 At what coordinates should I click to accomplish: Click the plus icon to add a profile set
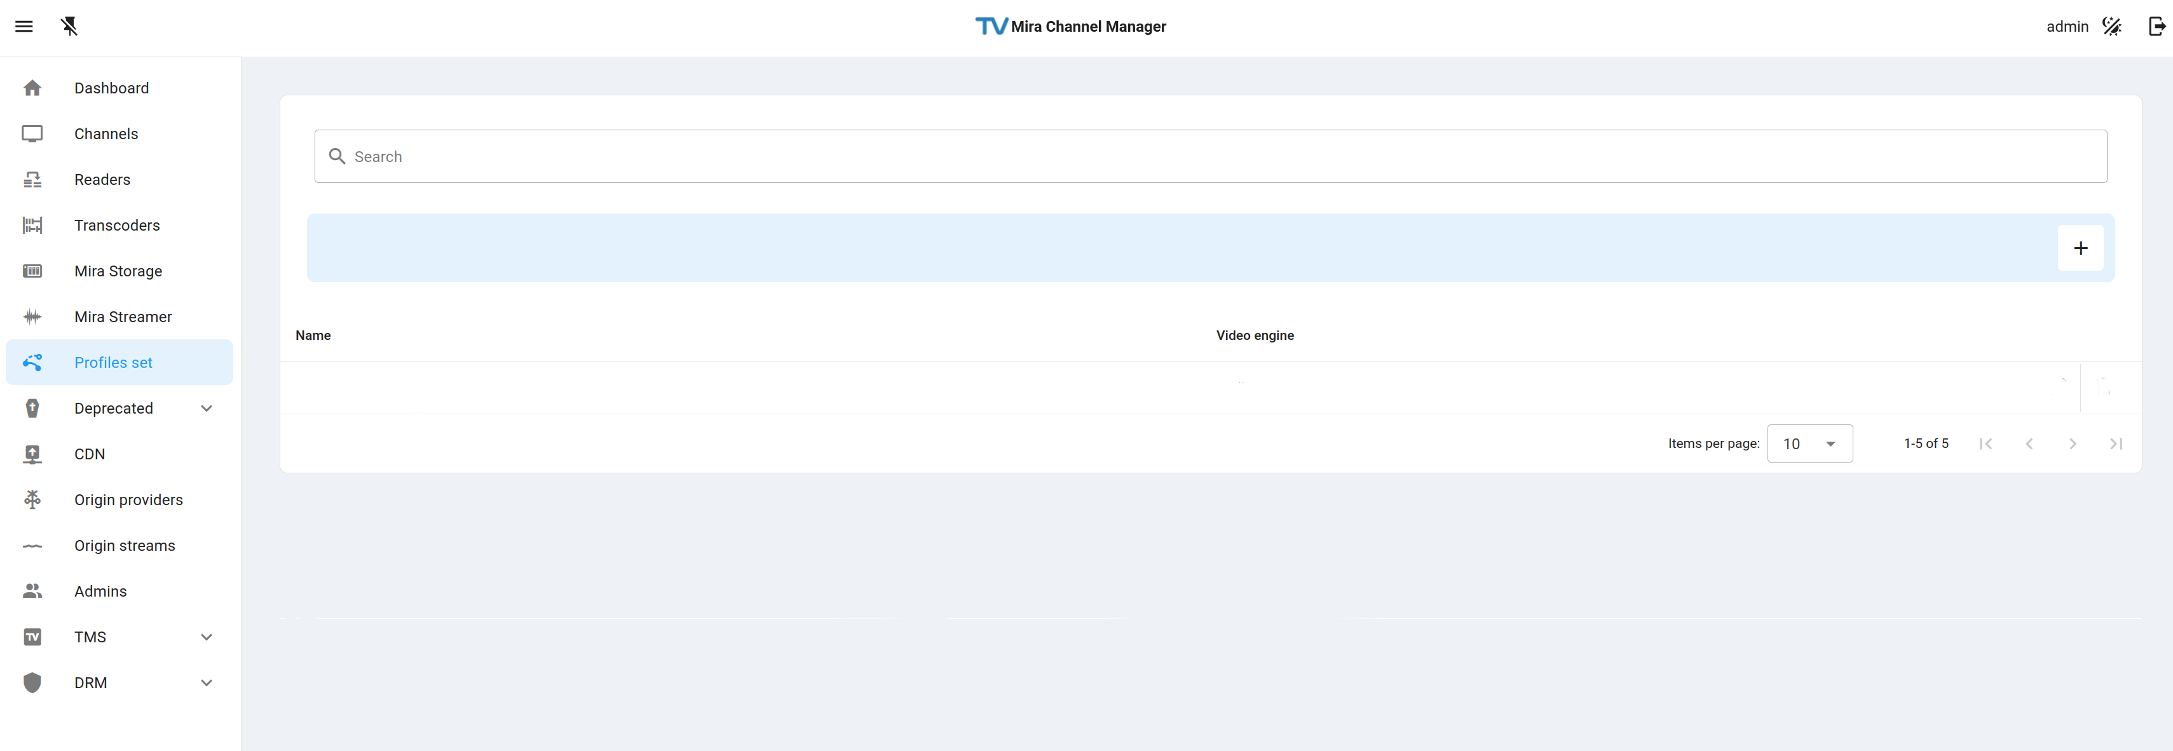click(2080, 248)
